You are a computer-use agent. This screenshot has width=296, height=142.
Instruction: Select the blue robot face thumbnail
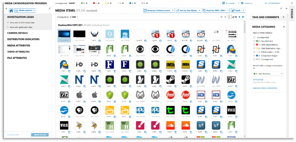click(x=125, y=34)
